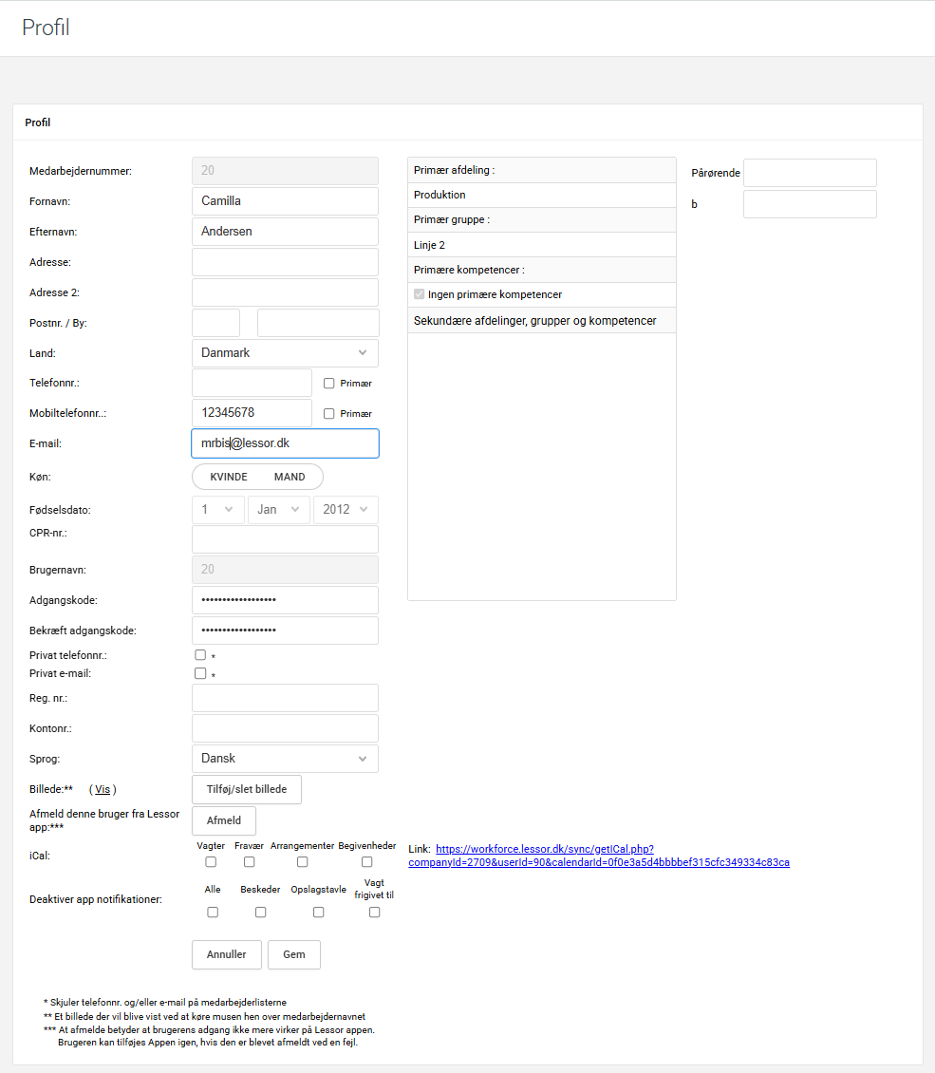This screenshot has width=935, height=1073.
Task: Click the Mobiltelefonnr. field with 12345678
Action: coord(252,413)
